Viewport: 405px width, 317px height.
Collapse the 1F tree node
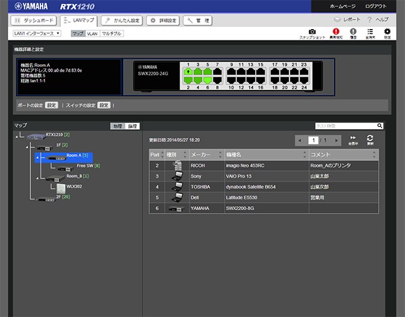coord(27,147)
